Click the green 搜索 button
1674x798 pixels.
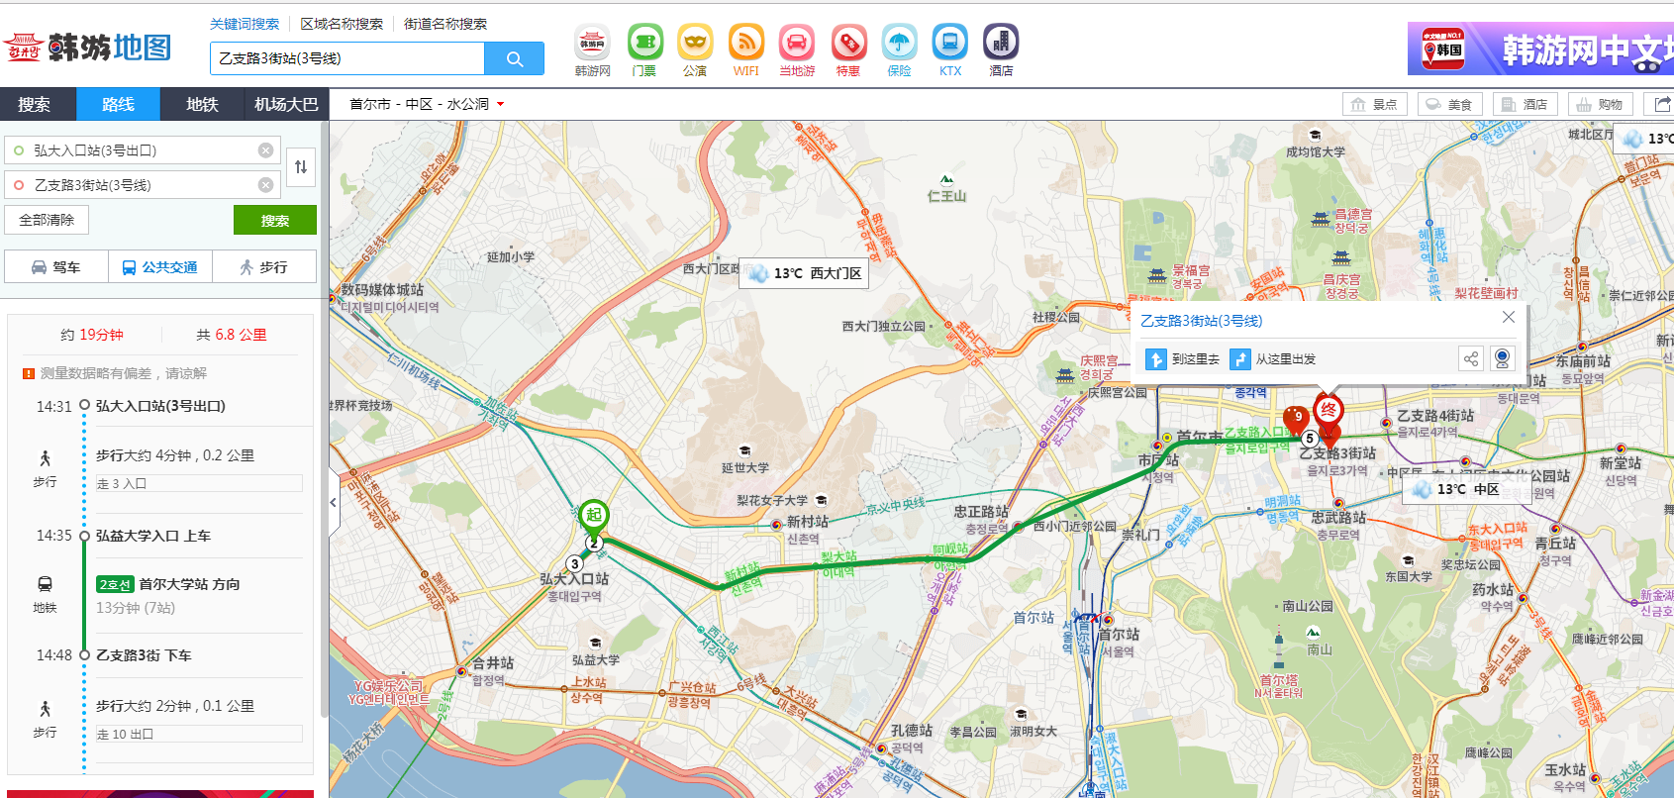coord(274,220)
